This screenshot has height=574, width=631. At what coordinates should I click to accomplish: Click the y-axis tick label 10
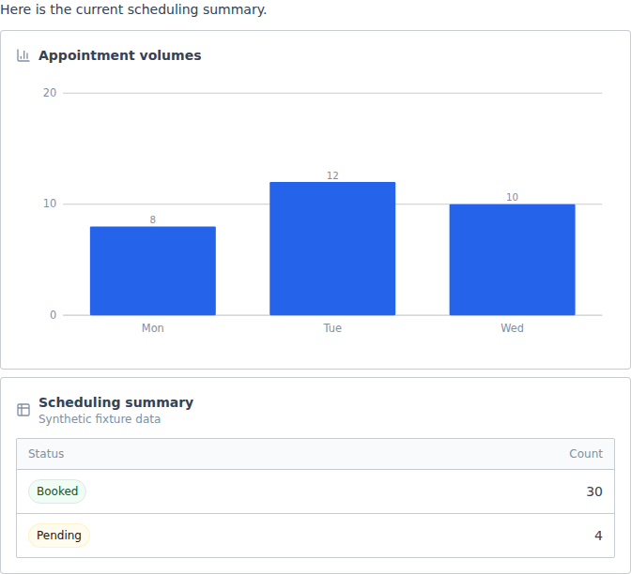click(x=50, y=204)
